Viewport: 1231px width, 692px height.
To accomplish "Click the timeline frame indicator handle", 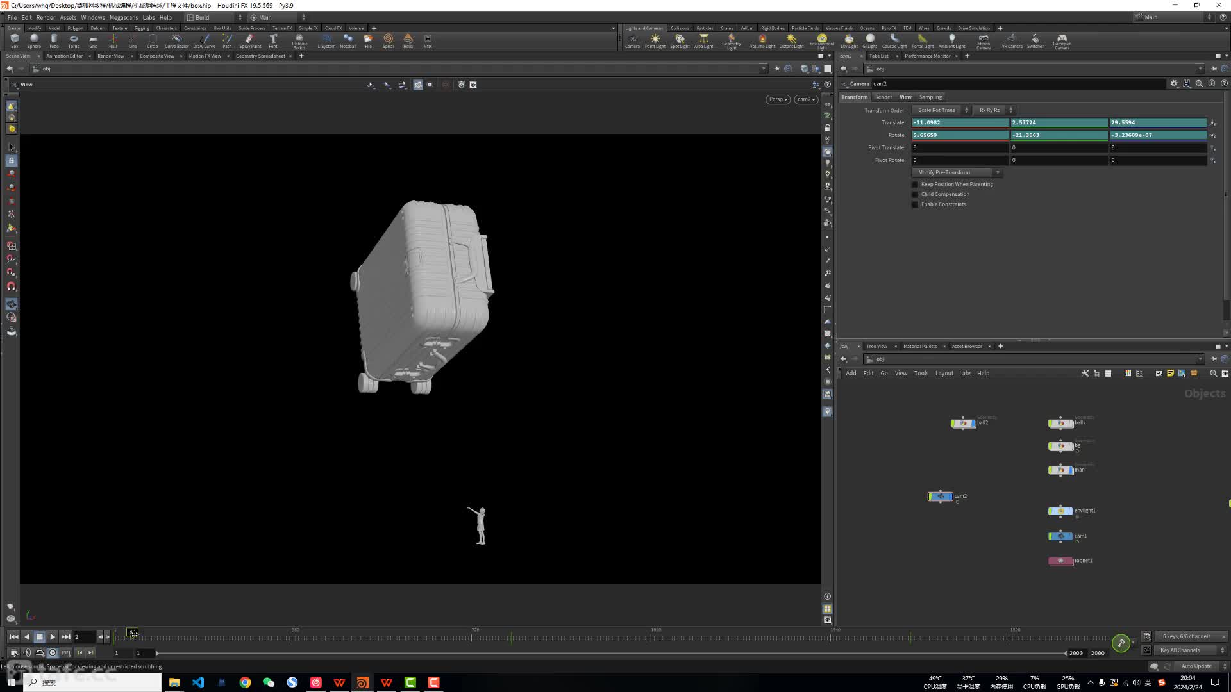I will pos(133,633).
